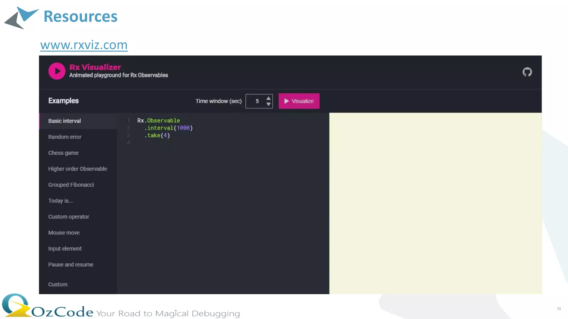Select the Pause and resume example

[71, 264]
